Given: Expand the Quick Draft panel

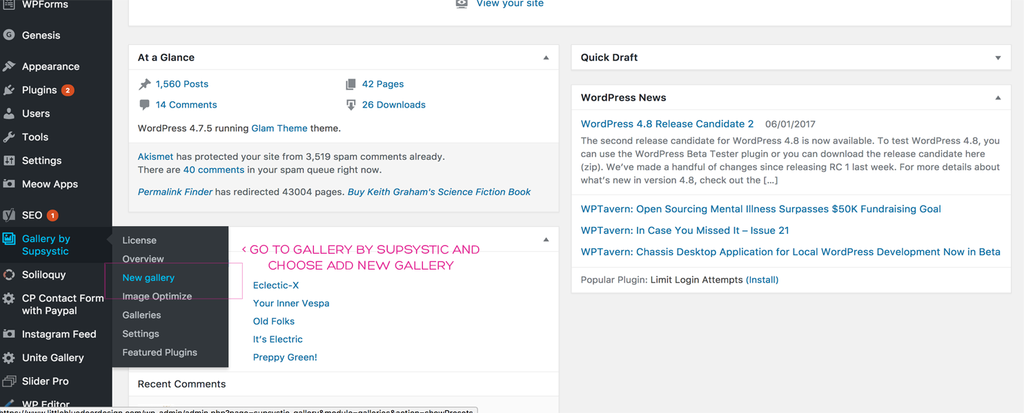Looking at the screenshot, I should tap(998, 58).
